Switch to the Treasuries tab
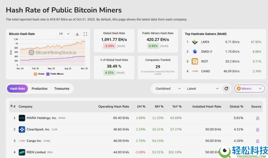This screenshot has width=268, height=158. (62, 89)
